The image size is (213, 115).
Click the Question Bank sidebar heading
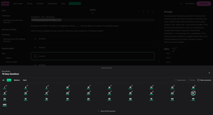pyautogui.click(x=8, y=48)
